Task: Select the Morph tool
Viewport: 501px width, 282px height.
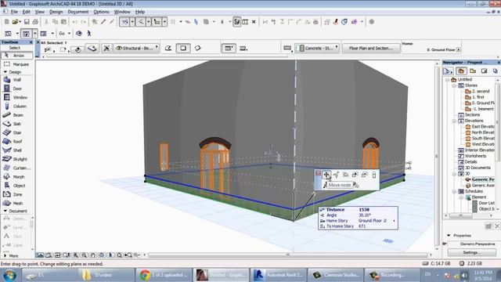Action: pos(16,176)
